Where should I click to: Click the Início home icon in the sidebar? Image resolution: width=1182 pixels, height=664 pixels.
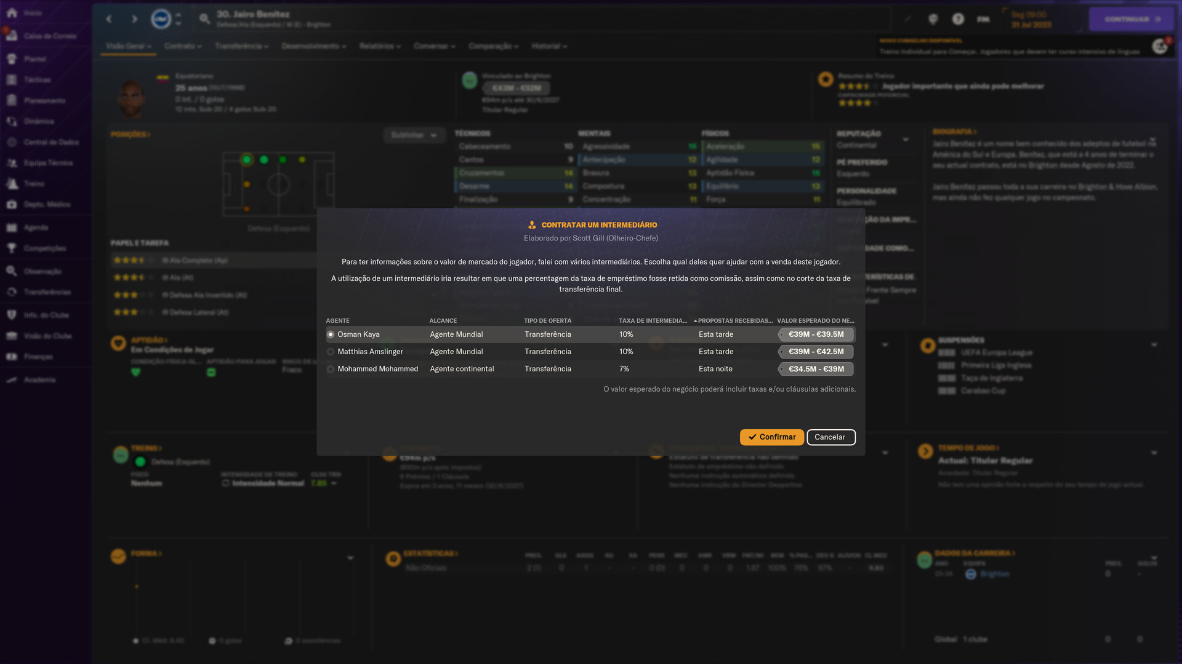(12, 13)
